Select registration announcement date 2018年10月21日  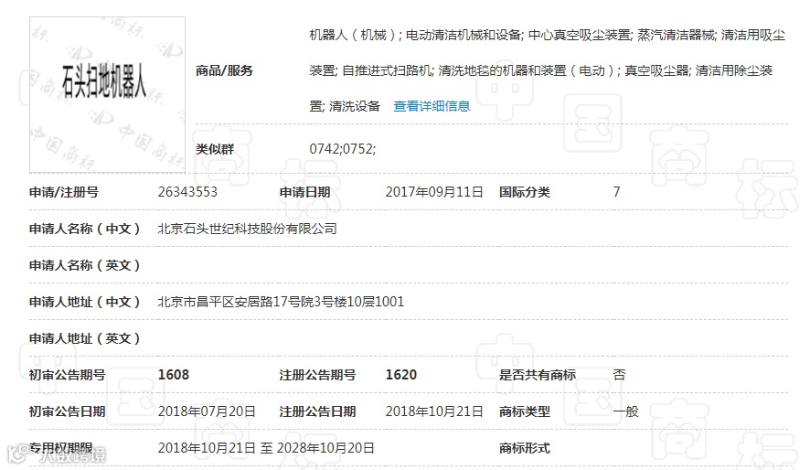point(434,411)
